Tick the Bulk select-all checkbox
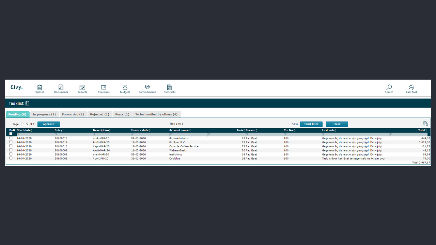 point(11,134)
